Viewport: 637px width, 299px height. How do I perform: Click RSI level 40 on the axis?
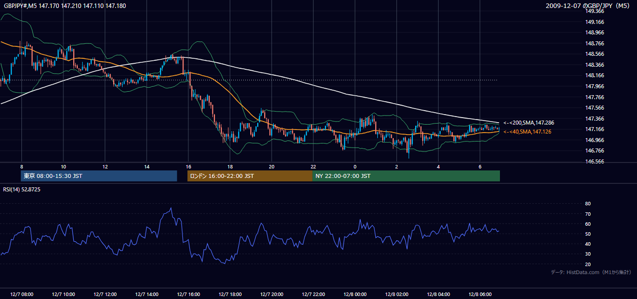(588, 244)
